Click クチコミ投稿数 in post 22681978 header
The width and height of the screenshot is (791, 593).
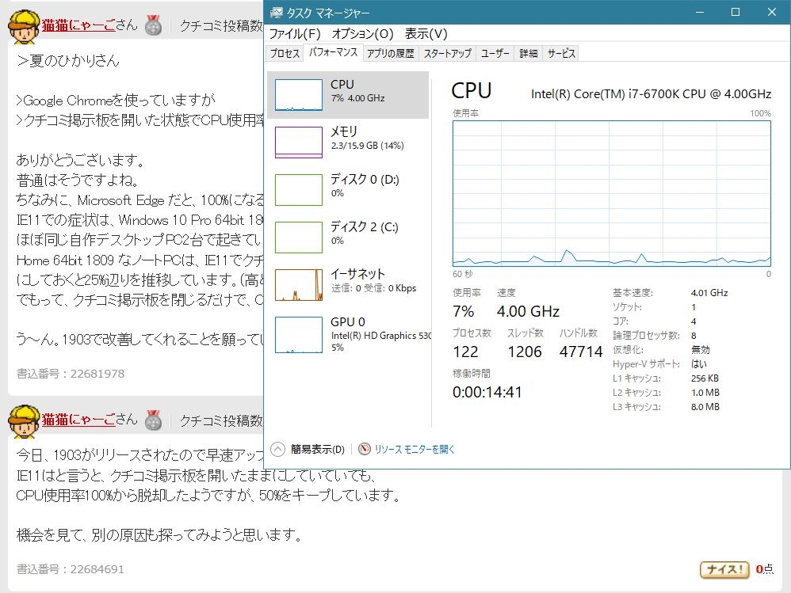point(221,25)
